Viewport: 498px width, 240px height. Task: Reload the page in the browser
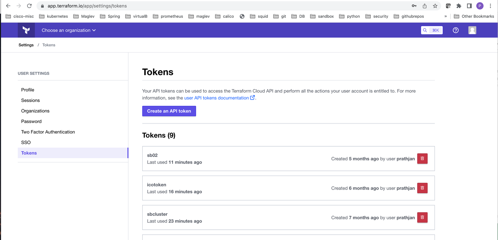(29, 6)
